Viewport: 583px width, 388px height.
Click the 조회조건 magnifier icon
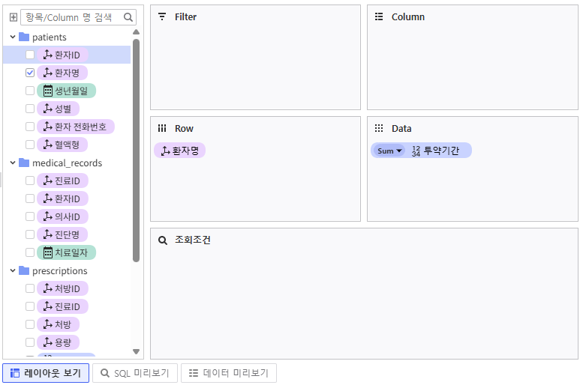(x=163, y=240)
